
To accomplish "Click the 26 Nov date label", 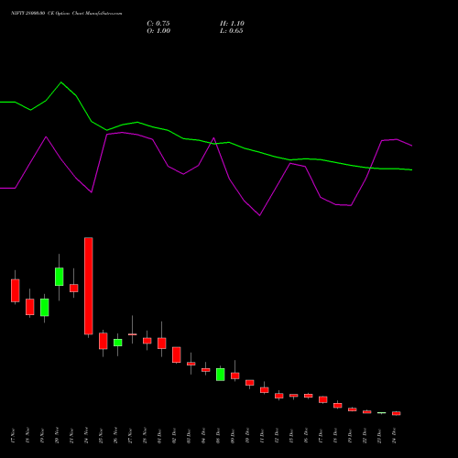I will [x=115, y=436].
